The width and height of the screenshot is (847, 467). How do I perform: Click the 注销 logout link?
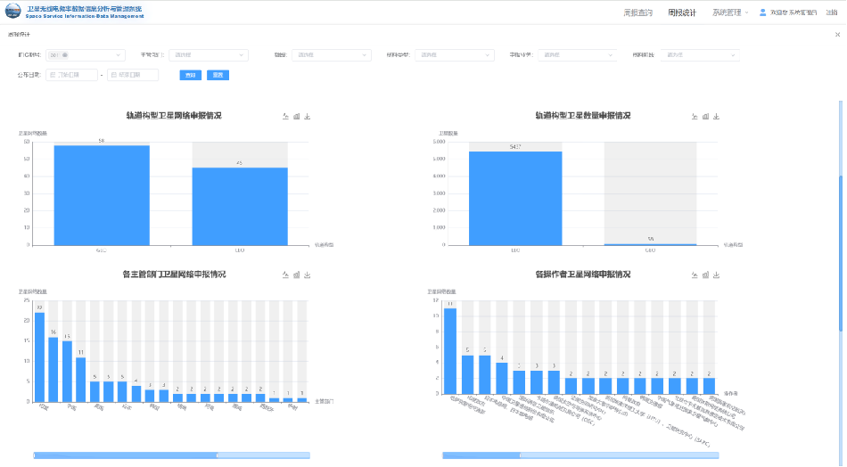click(831, 12)
